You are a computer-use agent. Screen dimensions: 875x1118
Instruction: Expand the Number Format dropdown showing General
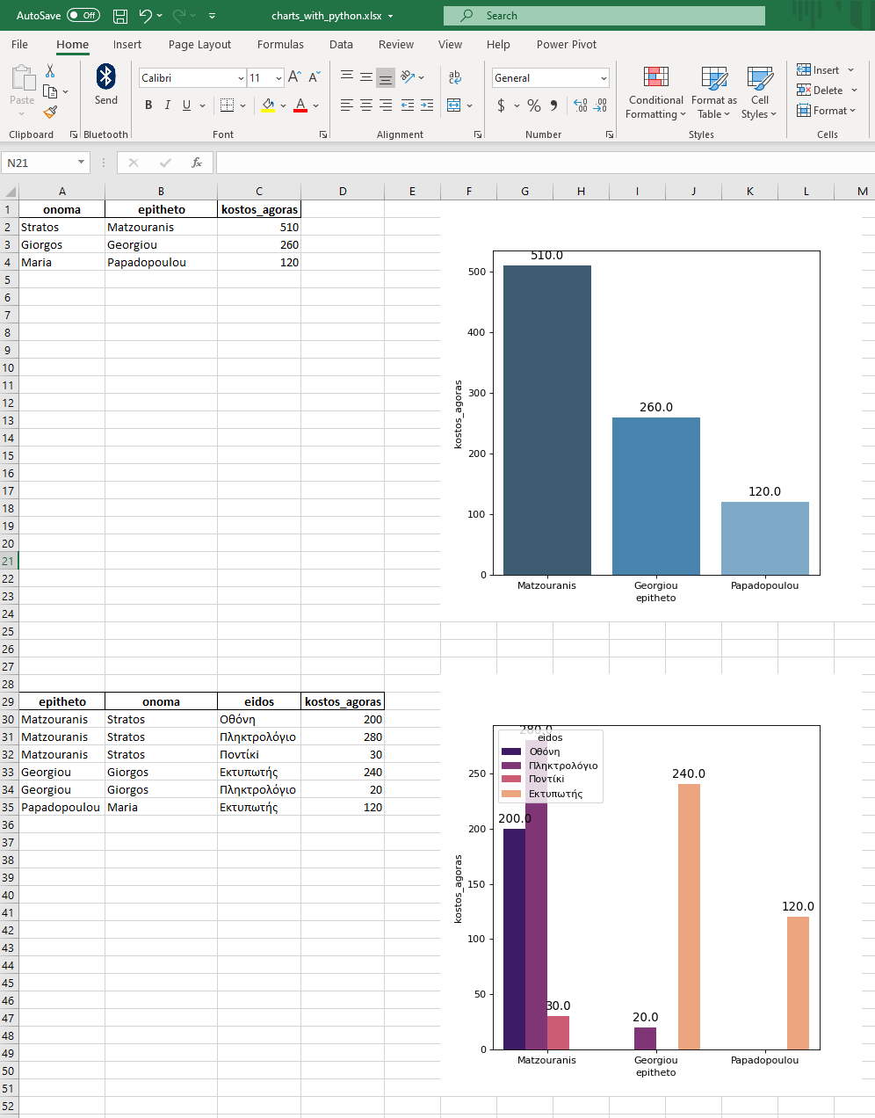[604, 77]
